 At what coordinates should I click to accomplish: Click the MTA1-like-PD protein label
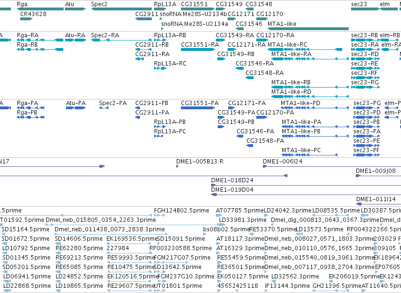(301, 103)
